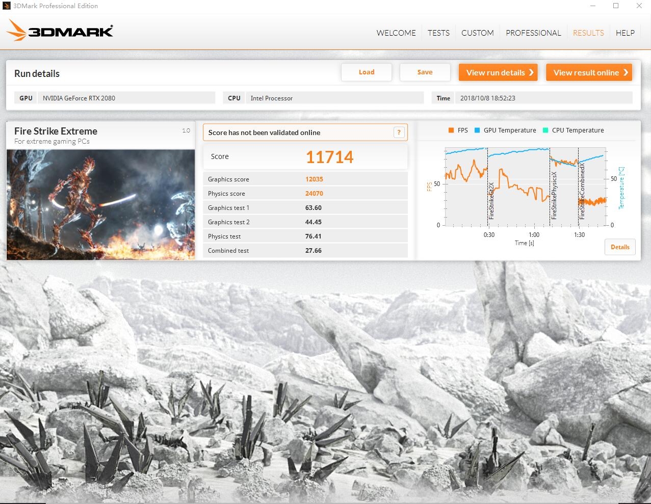This screenshot has width=651, height=504.
Task: Go to the PROFESSIONAL tab
Action: pos(533,33)
